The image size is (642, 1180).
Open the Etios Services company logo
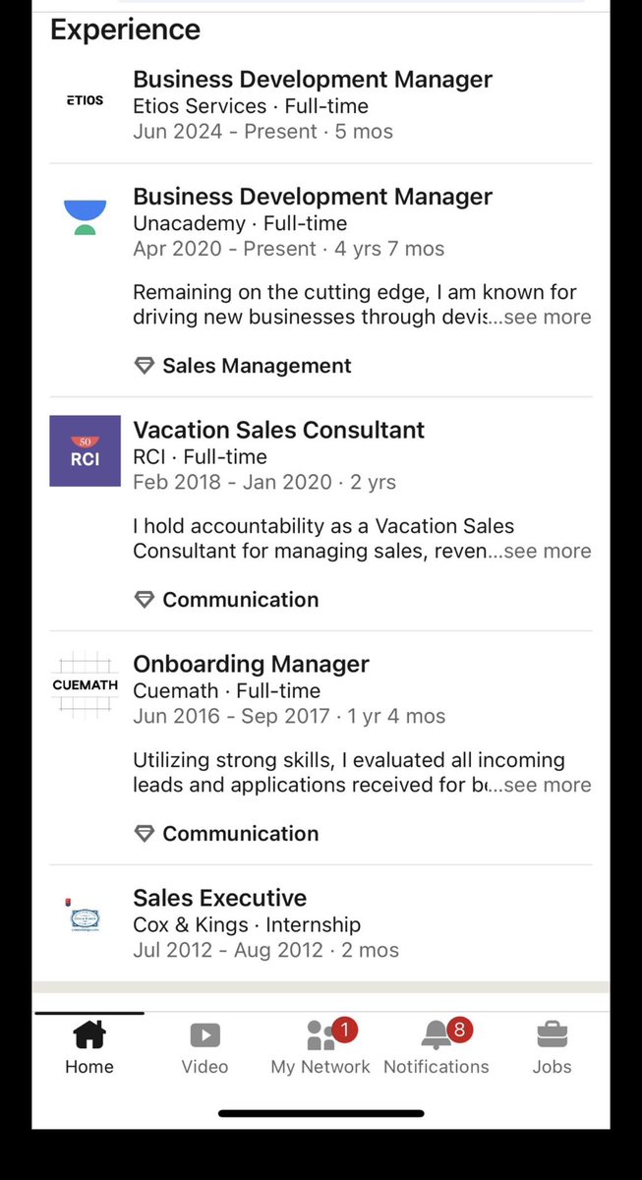tap(85, 100)
